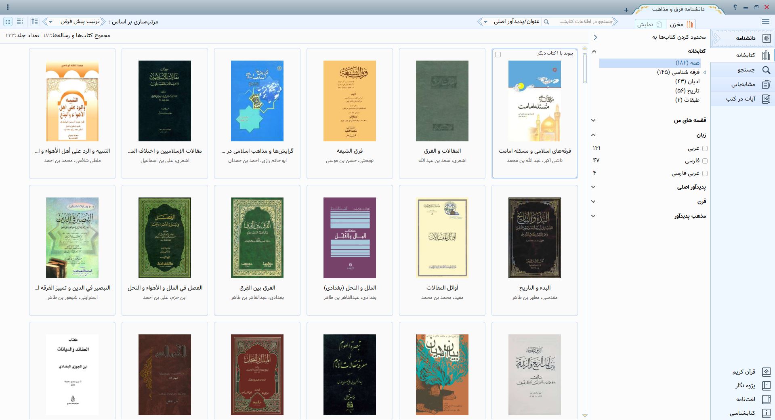Collapse the زبان filter section
Image resolution: width=775 pixels, height=420 pixels.
pyautogui.click(x=594, y=135)
